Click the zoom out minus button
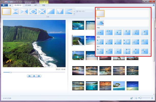 click(x=136, y=98)
